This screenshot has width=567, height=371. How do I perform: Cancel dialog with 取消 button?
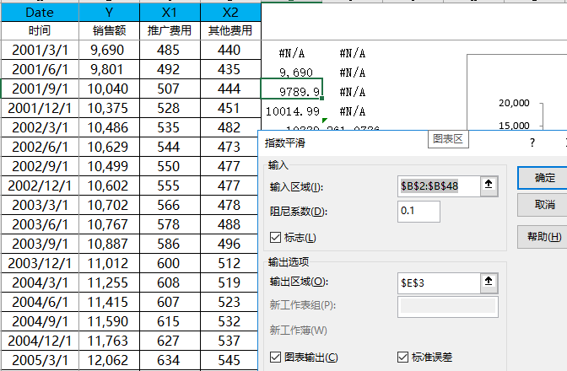click(x=544, y=205)
